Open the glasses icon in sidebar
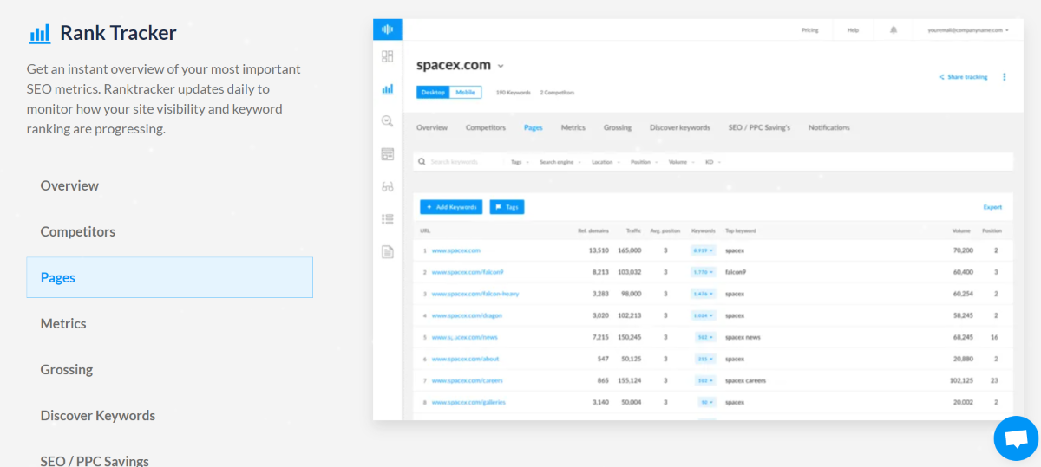This screenshot has height=467, width=1041. coord(388,186)
